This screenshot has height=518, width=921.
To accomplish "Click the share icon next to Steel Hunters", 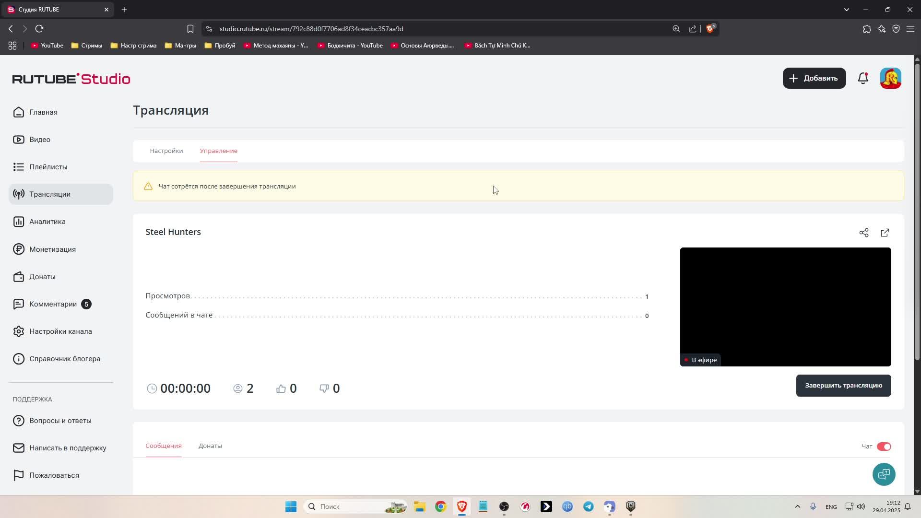I will coord(863,233).
